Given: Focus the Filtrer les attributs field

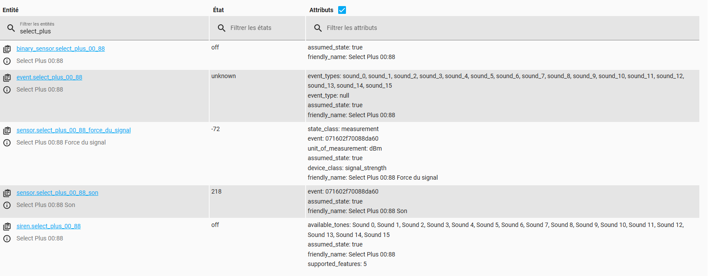Looking at the screenshot, I should pos(503,28).
